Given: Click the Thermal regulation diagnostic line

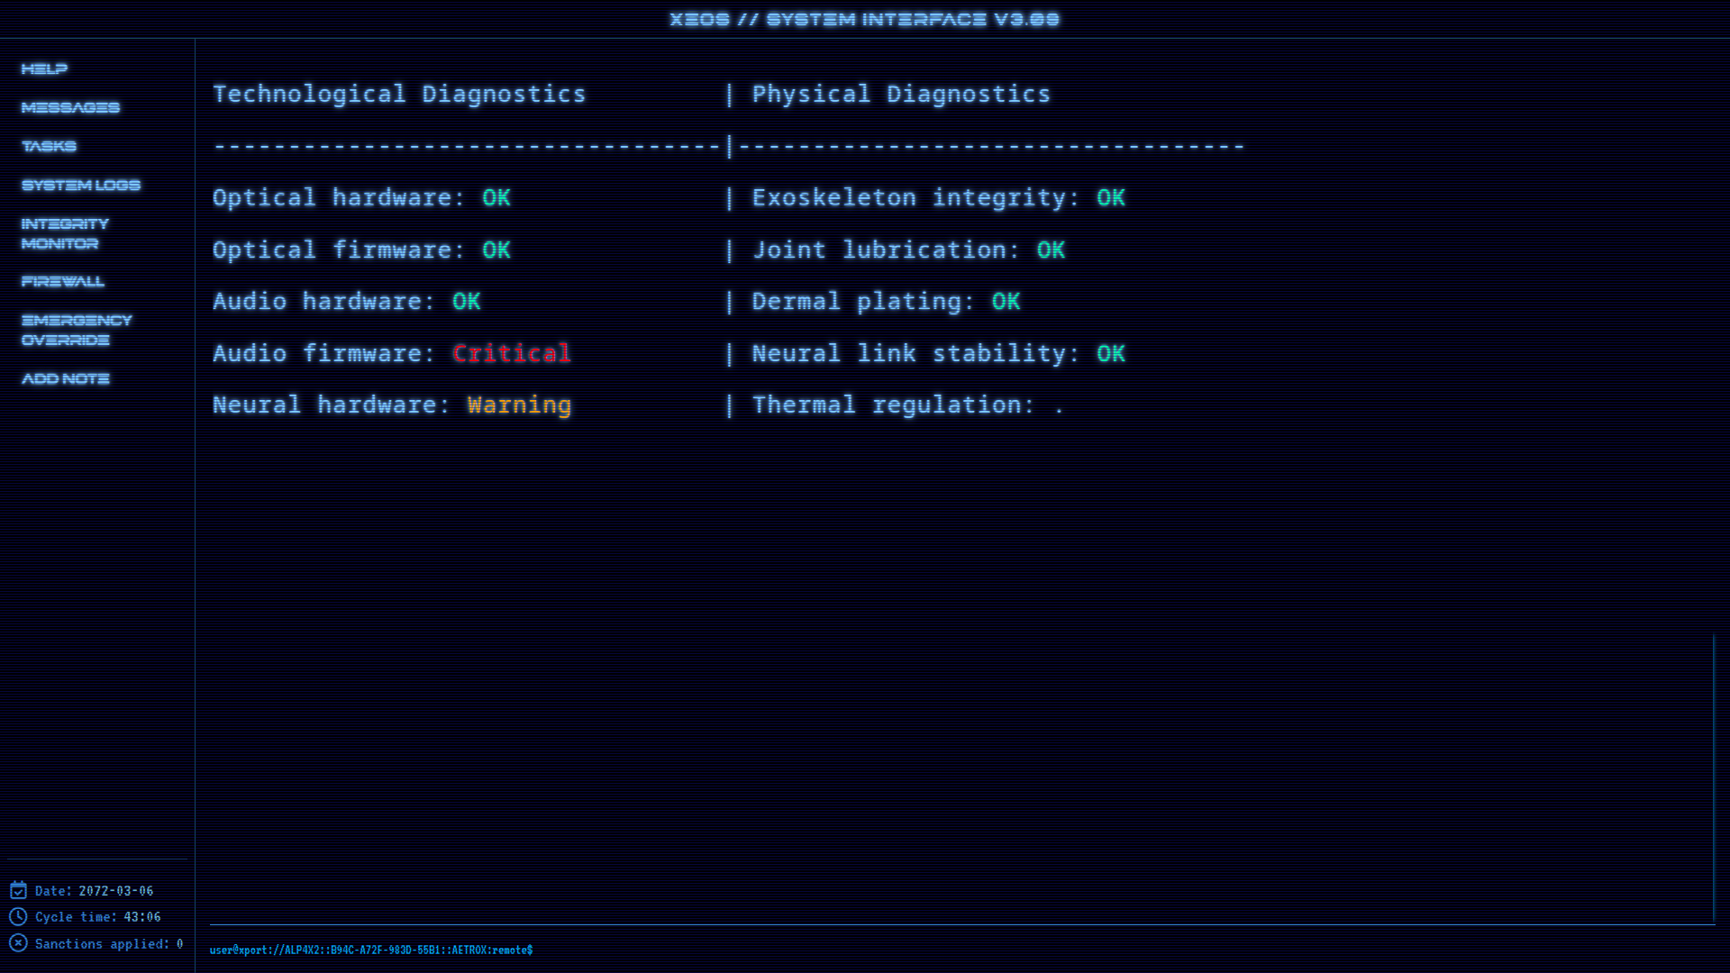Looking at the screenshot, I should (893, 405).
